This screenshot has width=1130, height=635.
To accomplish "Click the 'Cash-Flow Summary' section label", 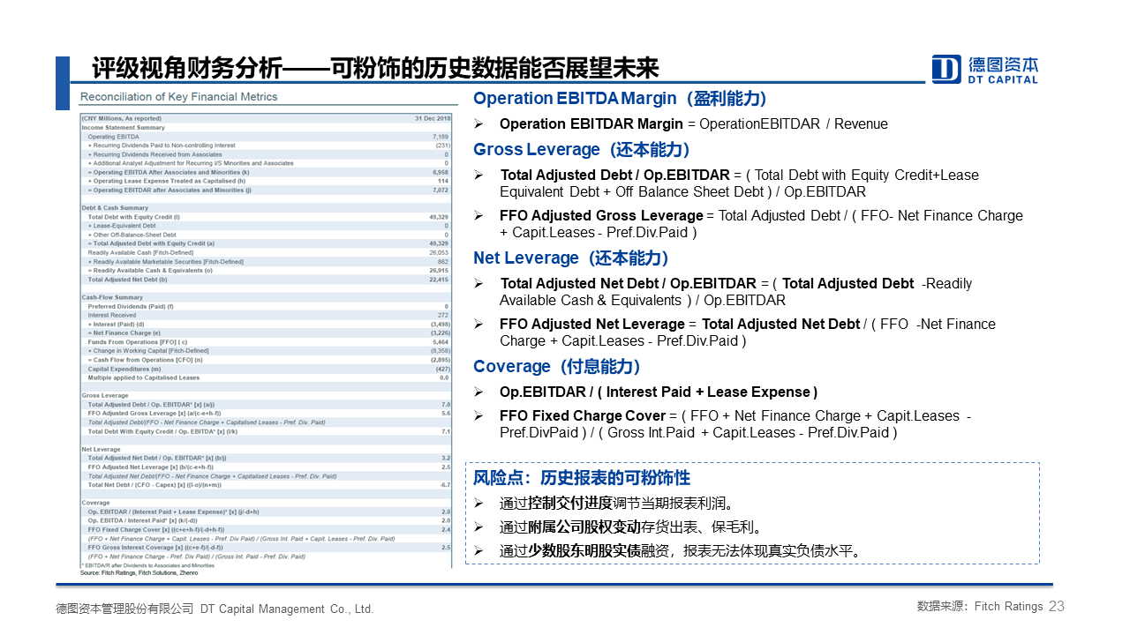I will point(112,298).
